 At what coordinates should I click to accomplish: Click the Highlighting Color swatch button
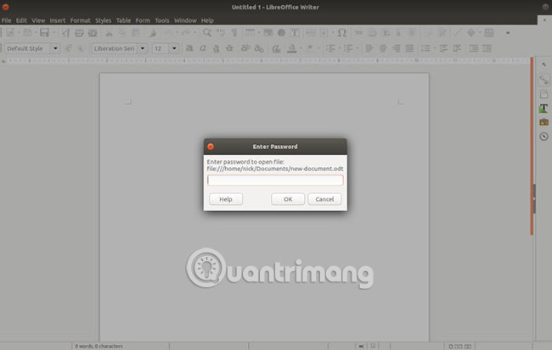pos(310,48)
